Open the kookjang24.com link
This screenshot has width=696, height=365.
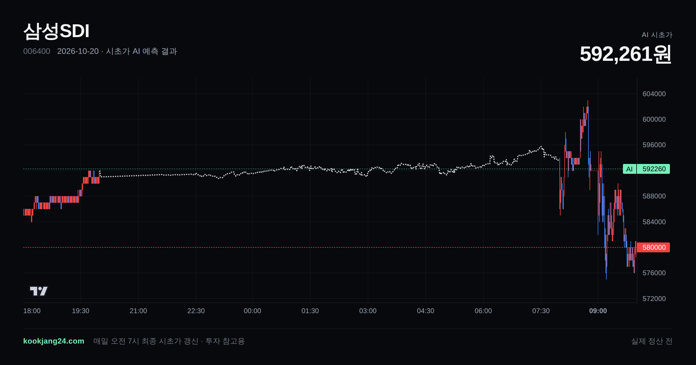tap(54, 341)
